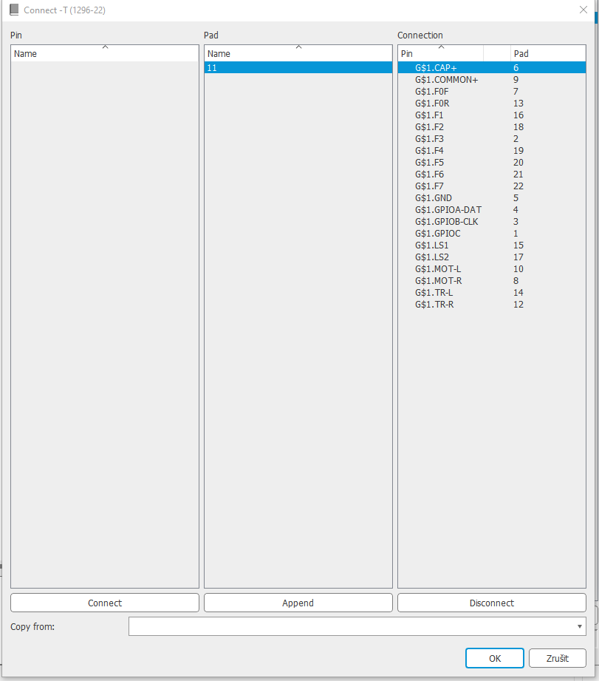Screen dimensions: 599x681
Task: Click the Append button
Action: 298,603
